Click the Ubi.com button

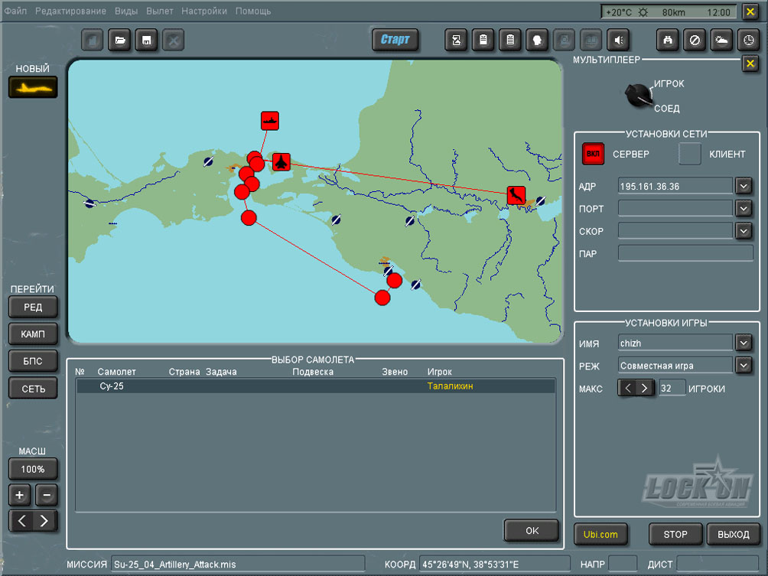click(x=600, y=534)
